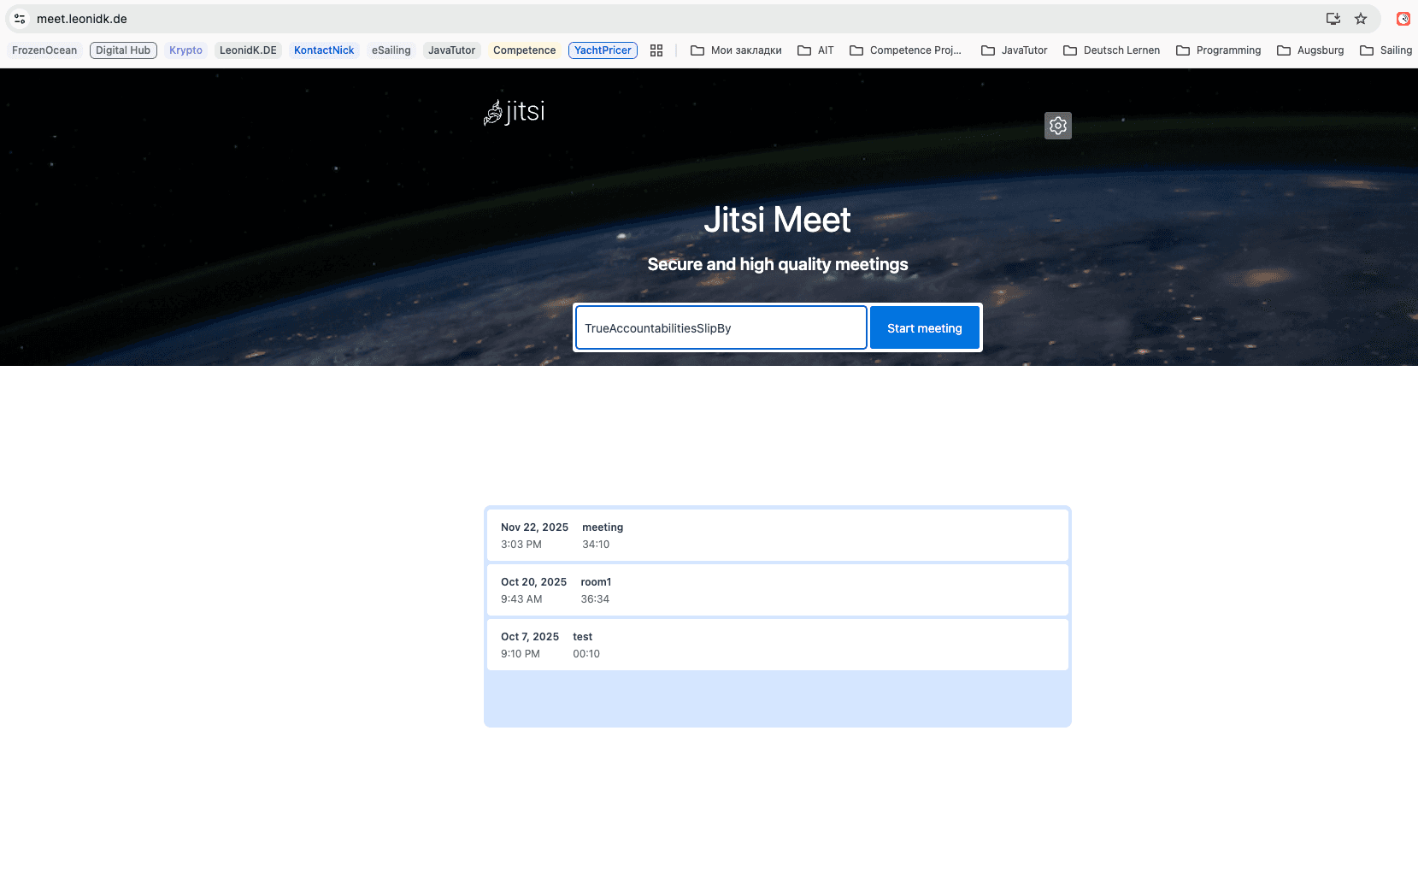The image size is (1418, 878).
Task: Open Jitsi settings gear icon
Action: [1057, 126]
